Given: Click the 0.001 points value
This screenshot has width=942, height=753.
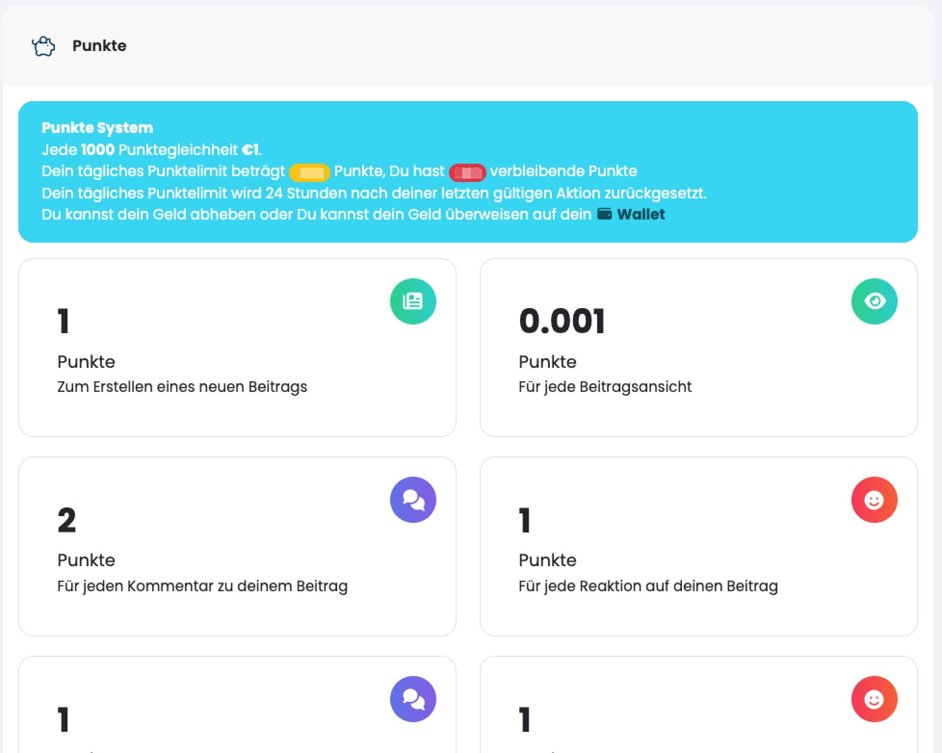Looking at the screenshot, I should [562, 322].
